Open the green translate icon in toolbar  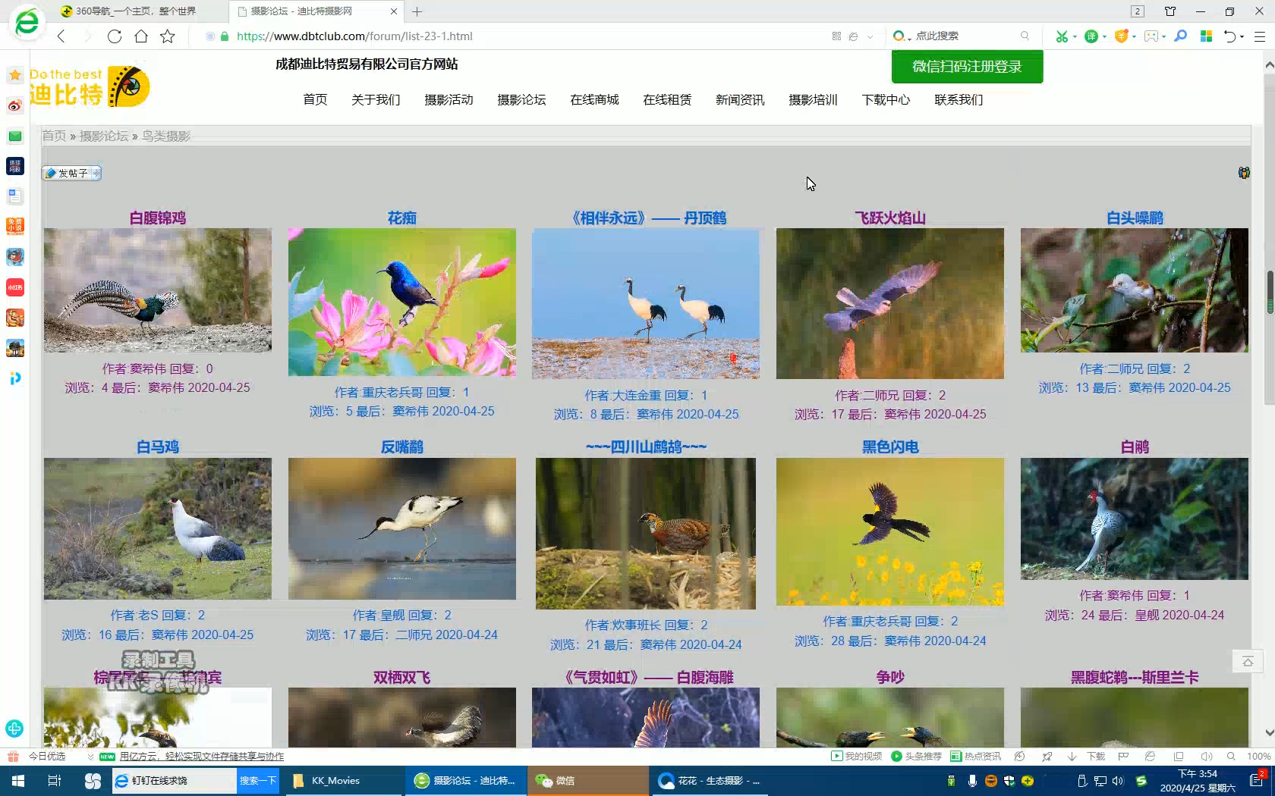tap(1091, 36)
